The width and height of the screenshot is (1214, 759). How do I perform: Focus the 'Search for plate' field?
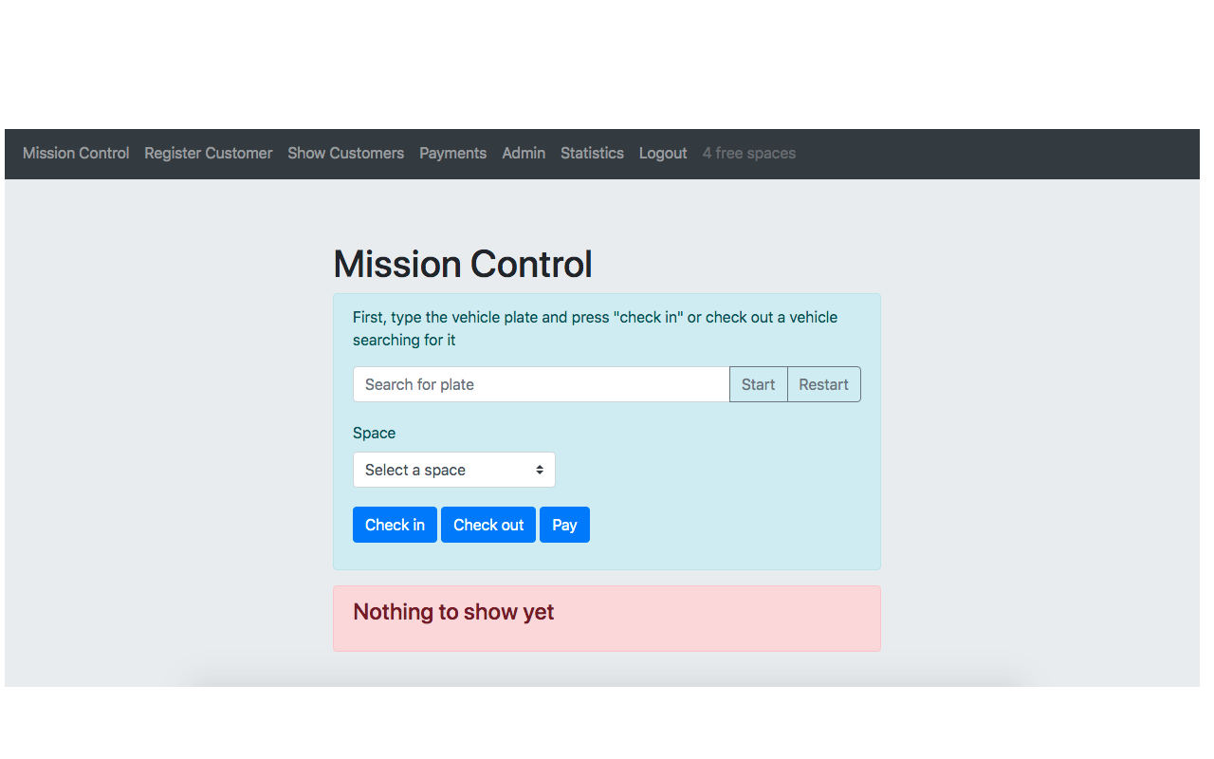pyautogui.click(x=541, y=384)
